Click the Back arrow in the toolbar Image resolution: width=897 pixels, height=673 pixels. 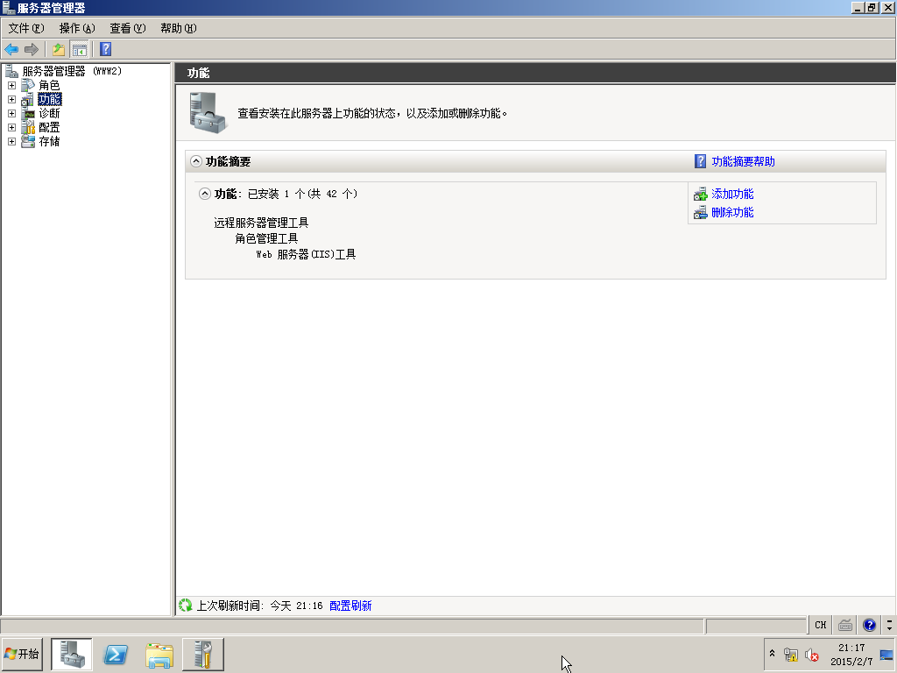(x=11, y=50)
